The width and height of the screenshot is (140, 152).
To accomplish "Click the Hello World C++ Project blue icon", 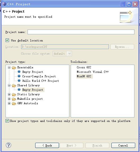I will coord(19,80).
